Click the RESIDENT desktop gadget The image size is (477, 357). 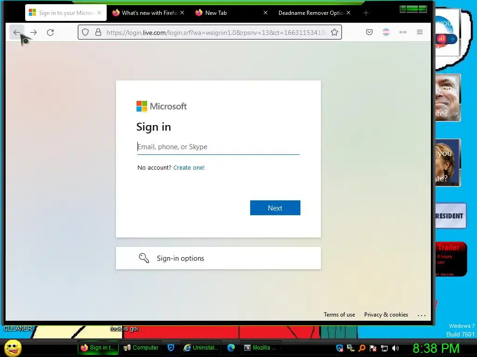(x=450, y=216)
